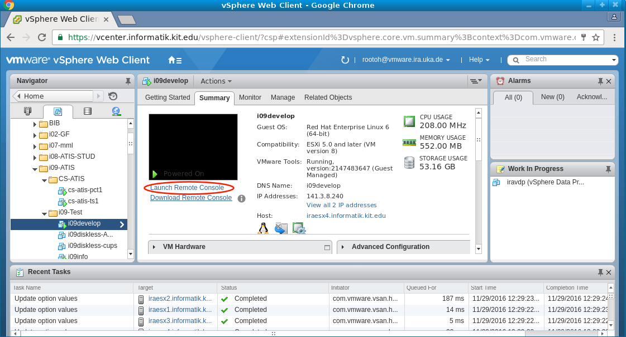Select cs-atis-ts1 virtual machine
This screenshot has height=337, width=626.
83,201
